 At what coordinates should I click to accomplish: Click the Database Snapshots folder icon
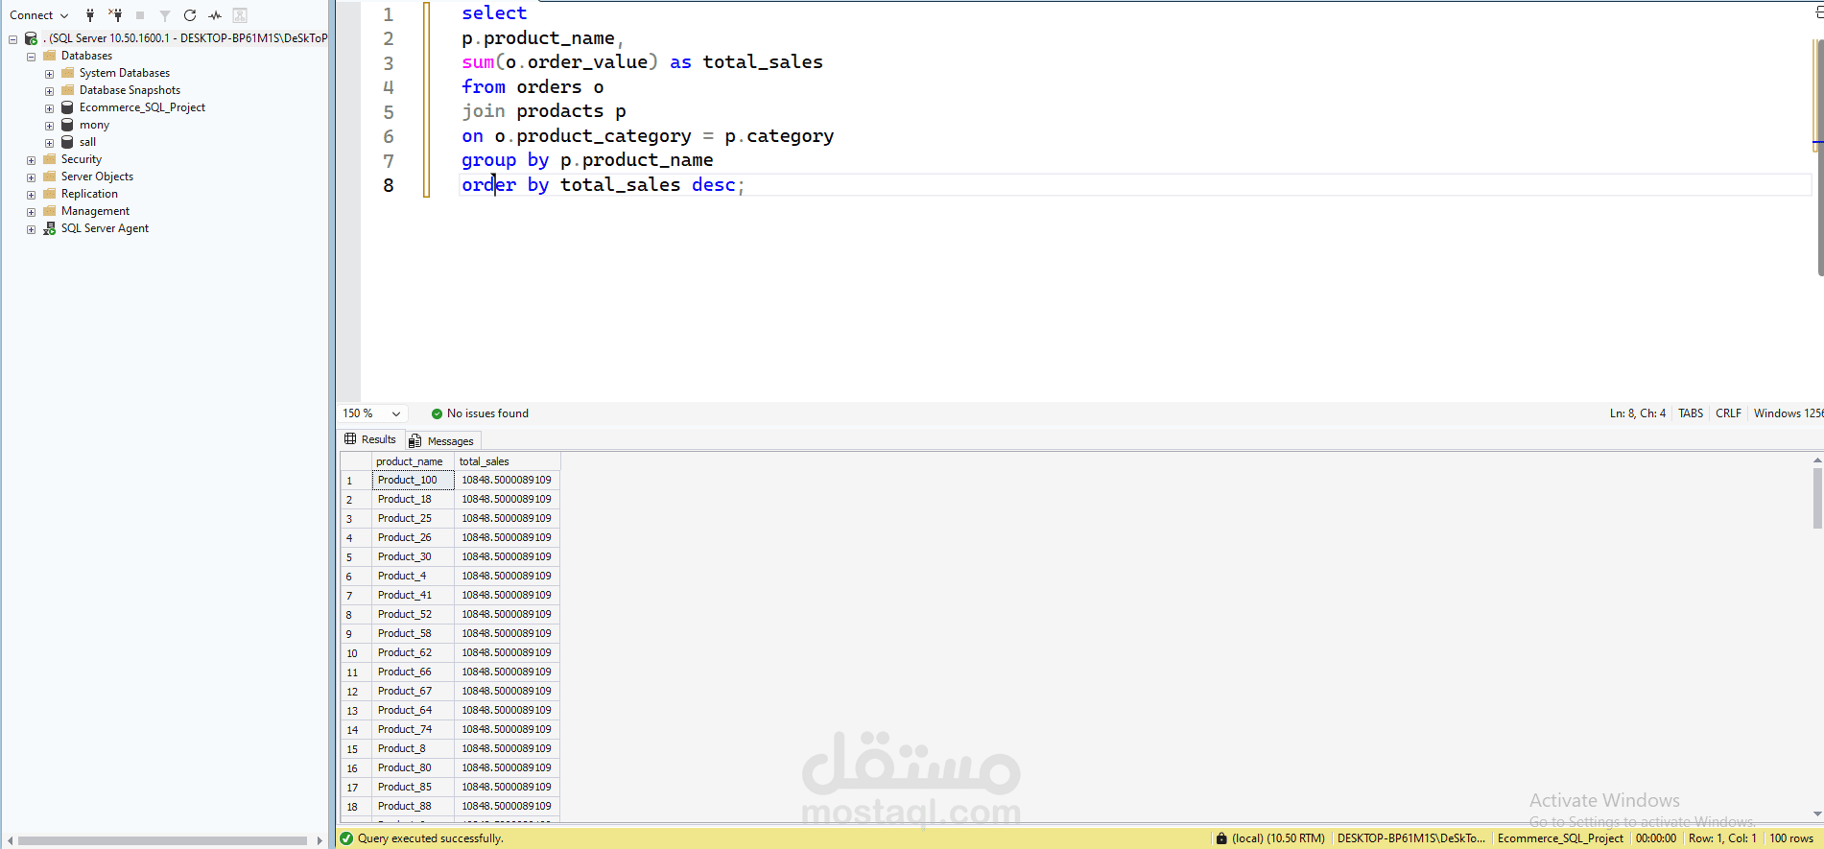[68, 90]
